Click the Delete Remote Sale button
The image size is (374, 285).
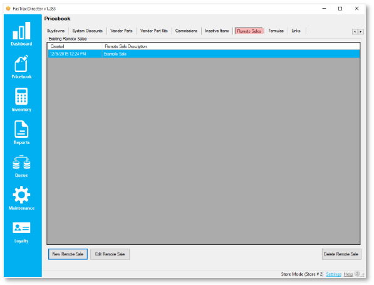[341, 254]
